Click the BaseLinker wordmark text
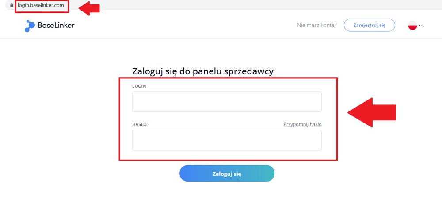442x208 pixels. tap(56, 25)
